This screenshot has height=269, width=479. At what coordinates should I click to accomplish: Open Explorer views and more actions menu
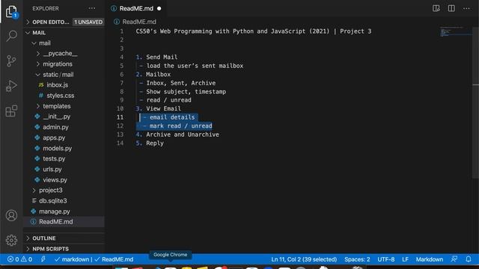tap(91, 8)
